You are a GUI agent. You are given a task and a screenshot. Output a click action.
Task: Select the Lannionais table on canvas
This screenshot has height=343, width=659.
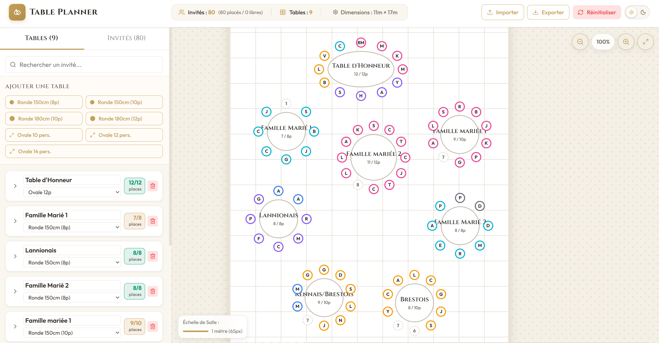tap(278, 219)
